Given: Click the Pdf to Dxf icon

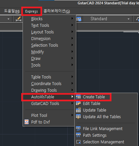Looking at the screenshot, I should point(27,122).
